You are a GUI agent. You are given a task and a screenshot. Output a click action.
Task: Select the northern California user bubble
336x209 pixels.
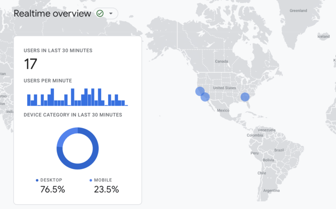(200, 91)
